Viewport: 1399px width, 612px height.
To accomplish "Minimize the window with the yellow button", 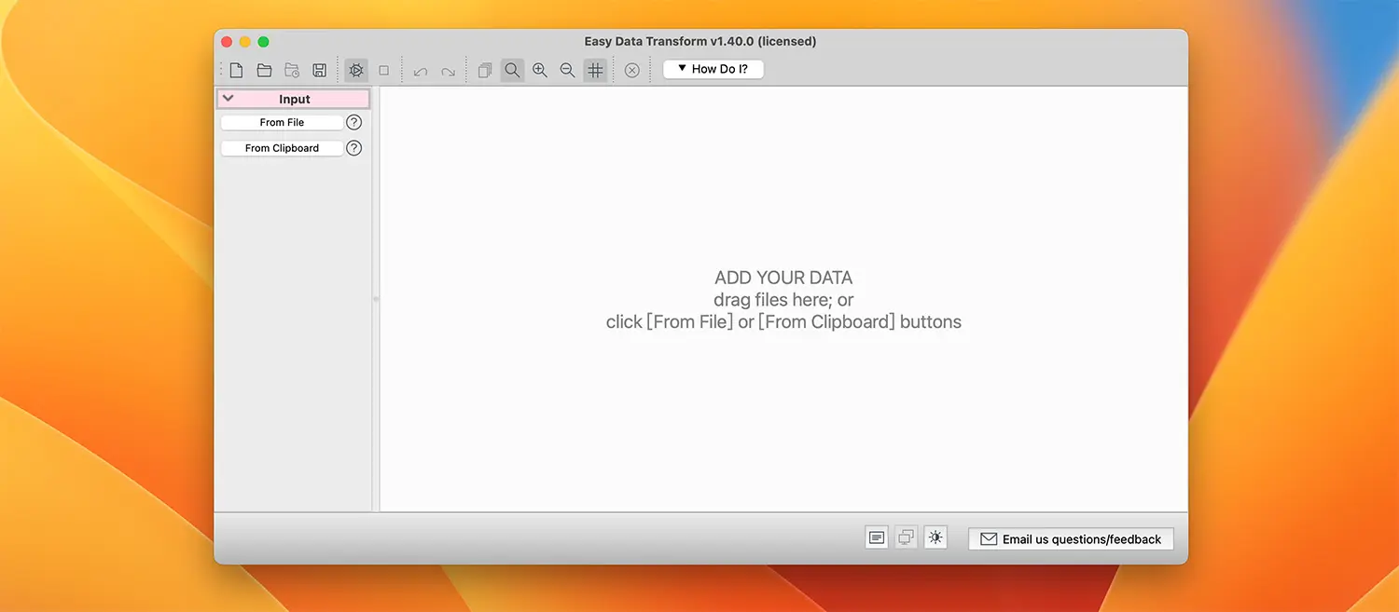I will [x=245, y=42].
